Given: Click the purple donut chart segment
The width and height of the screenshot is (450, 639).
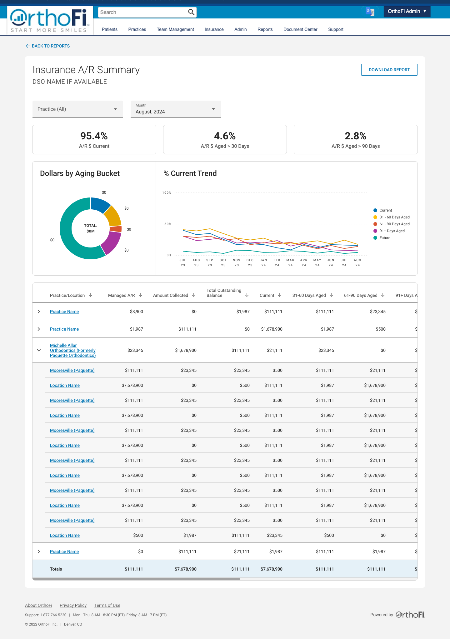Looking at the screenshot, I should click(112, 243).
